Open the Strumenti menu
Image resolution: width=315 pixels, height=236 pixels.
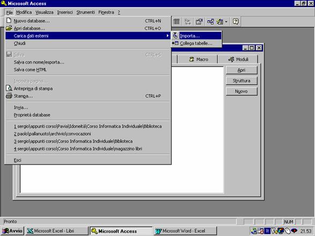point(85,12)
